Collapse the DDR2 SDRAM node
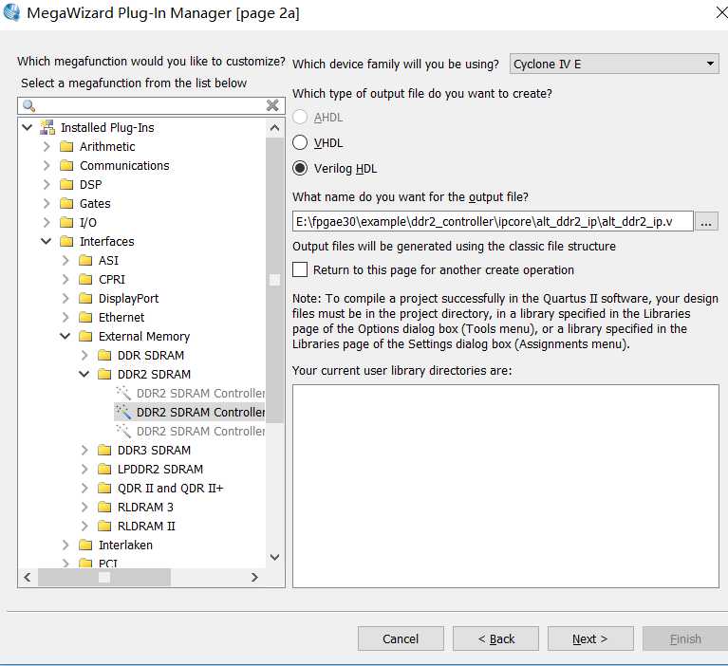Image resolution: width=728 pixels, height=666 pixels. coord(84,374)
